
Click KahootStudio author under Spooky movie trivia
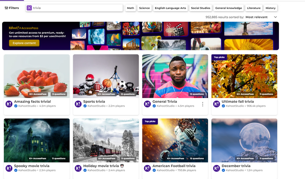click(x=27, y=170)
